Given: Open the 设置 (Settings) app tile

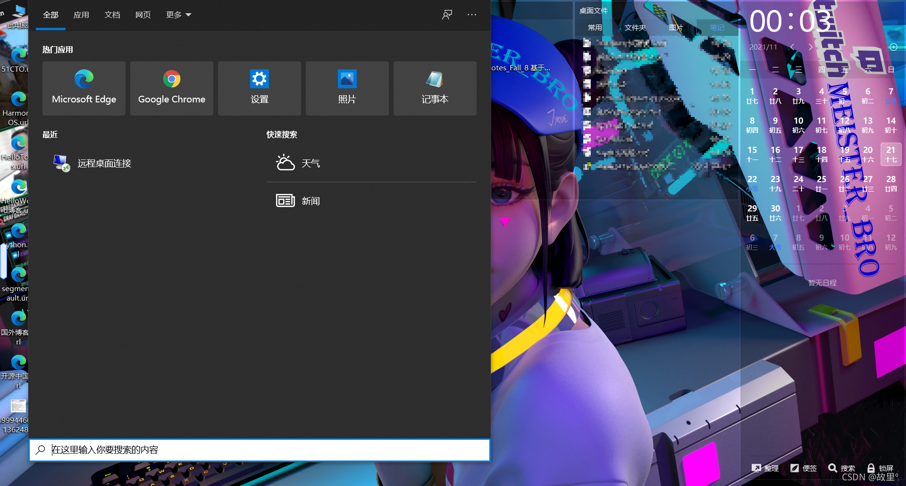Looking at the screenshot, I should point(260,88).
